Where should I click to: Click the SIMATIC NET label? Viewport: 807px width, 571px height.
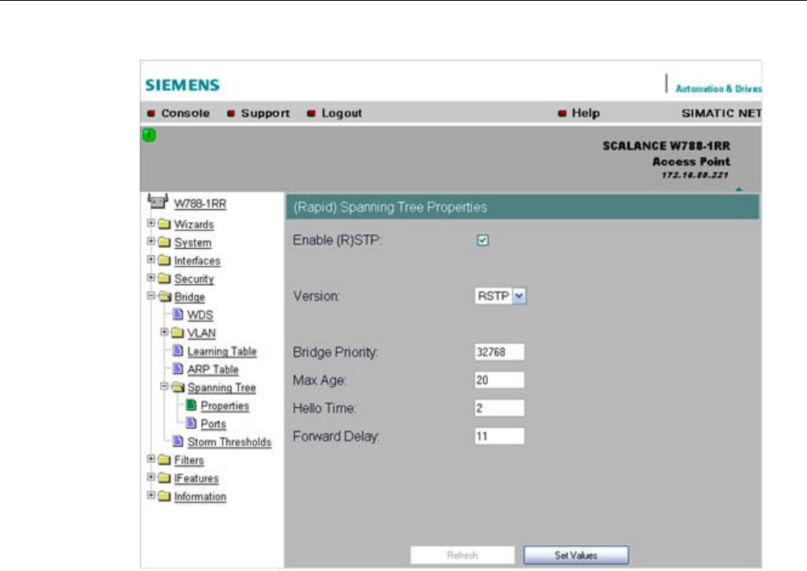(x=721, y=113)
